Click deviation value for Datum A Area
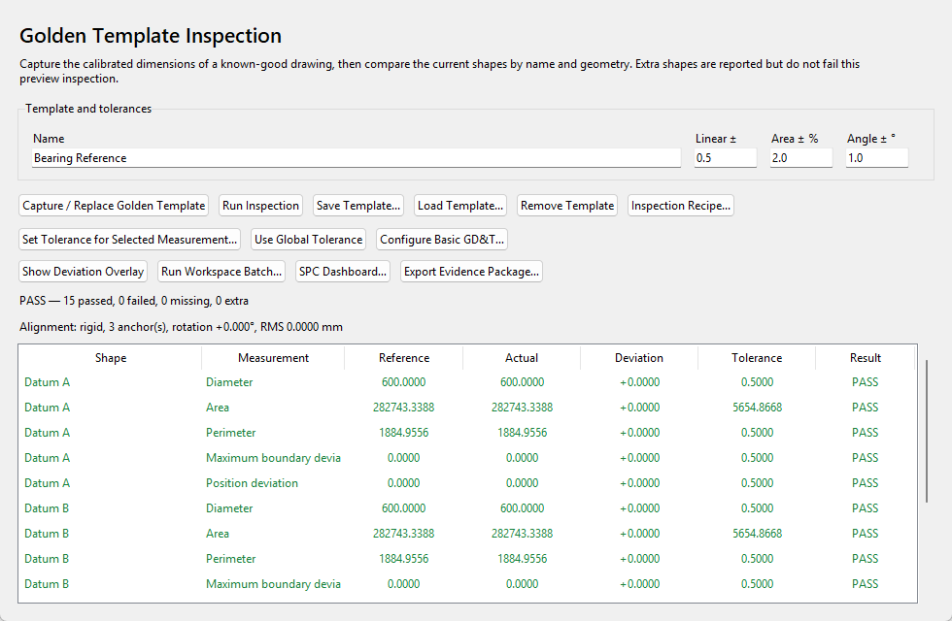The height and width of the screenshot is (621, 952). (x=639, y=408)
